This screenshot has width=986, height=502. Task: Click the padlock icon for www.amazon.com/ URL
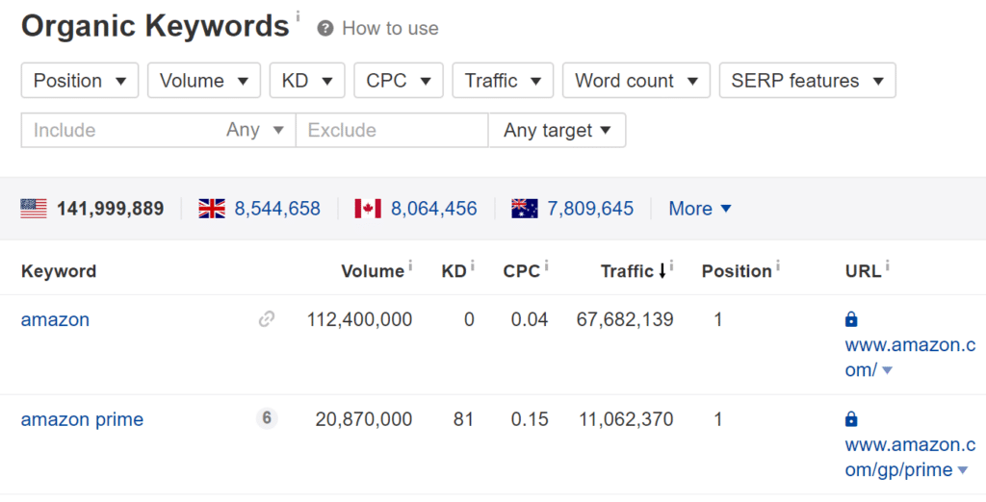point(851,319)
